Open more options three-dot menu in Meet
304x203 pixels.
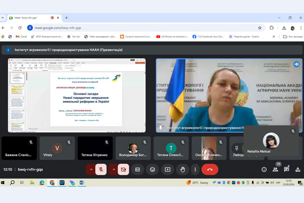point(195,170)
